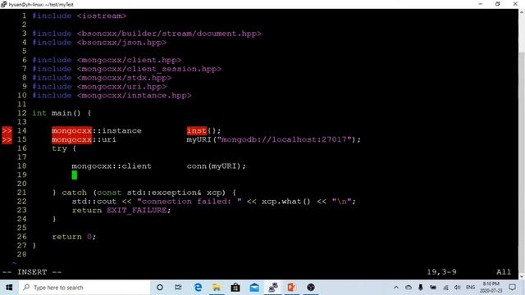The height and width of the screenshot is (295, 525).
Task: Minimize the PuTTY terminal window
Action: tap(481, 4)
